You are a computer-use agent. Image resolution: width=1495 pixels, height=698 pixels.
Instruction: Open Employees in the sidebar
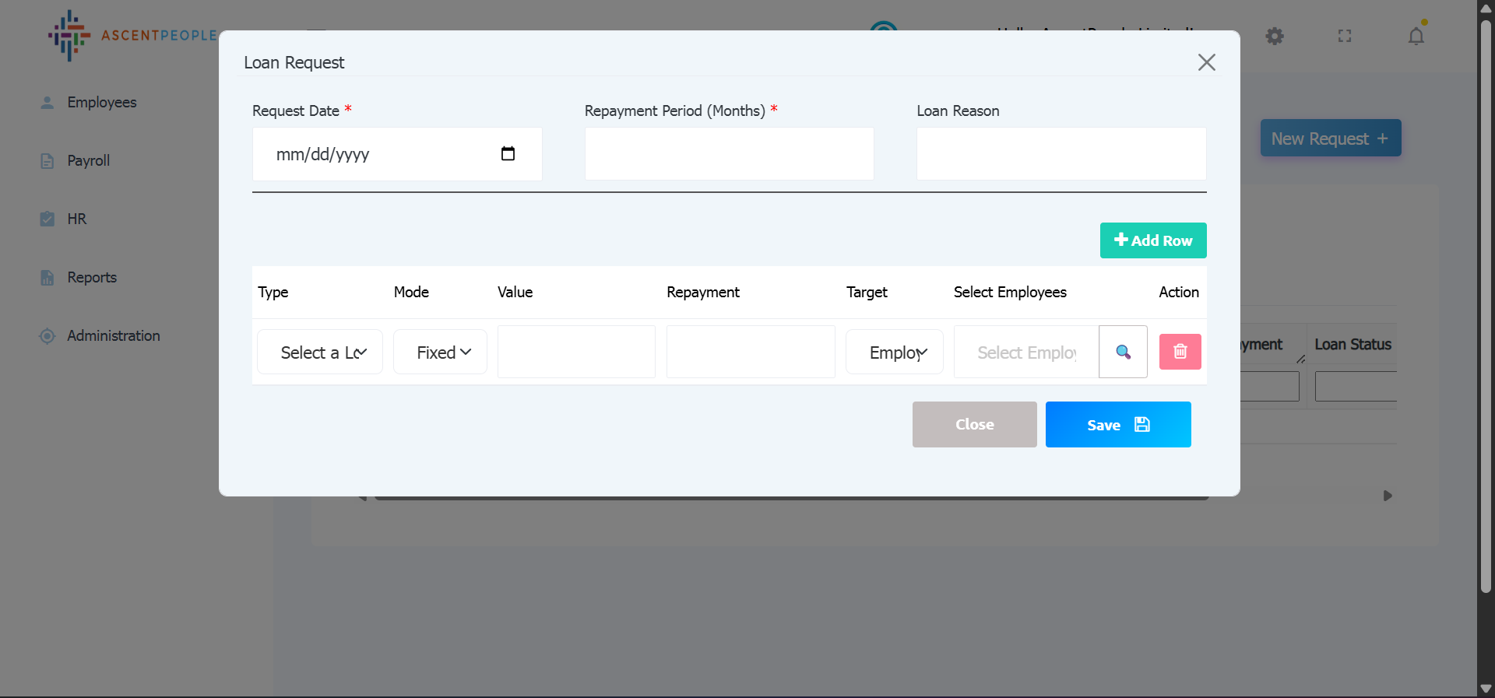[101, 103]
